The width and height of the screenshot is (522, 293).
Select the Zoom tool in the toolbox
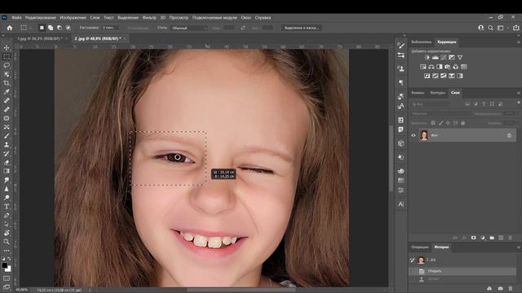coord(7,242)
